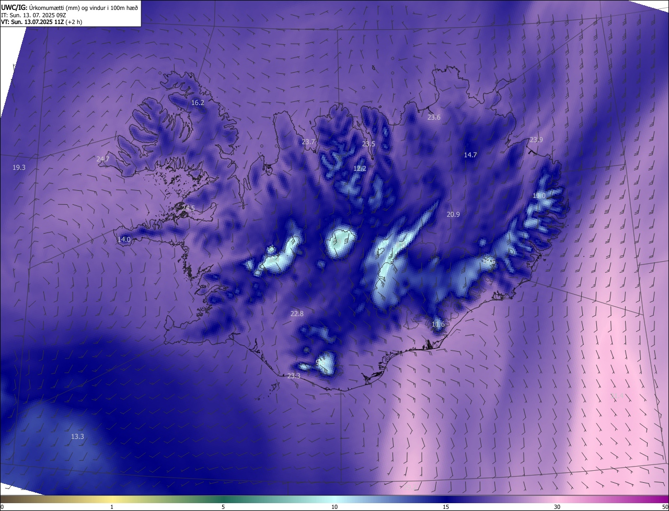This screenshot has height=511, width=669.
Task: Select the 23.7 map value
Action: [308, 142]
